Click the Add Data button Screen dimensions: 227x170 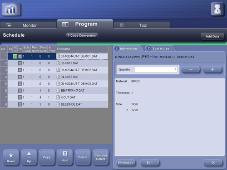coord(212,36)
